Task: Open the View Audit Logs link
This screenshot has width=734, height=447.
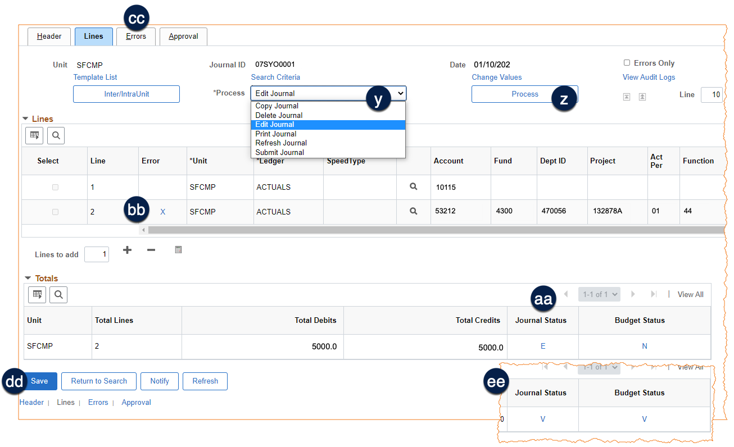Action: (x=649, y=77)
